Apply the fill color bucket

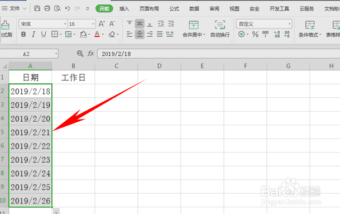pos(83,34)
